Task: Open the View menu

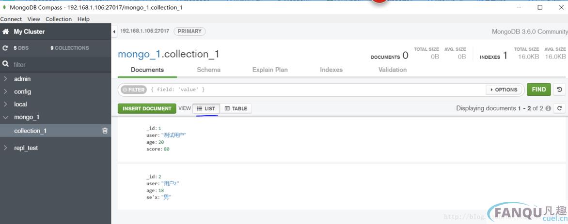Action: (34, 19)
